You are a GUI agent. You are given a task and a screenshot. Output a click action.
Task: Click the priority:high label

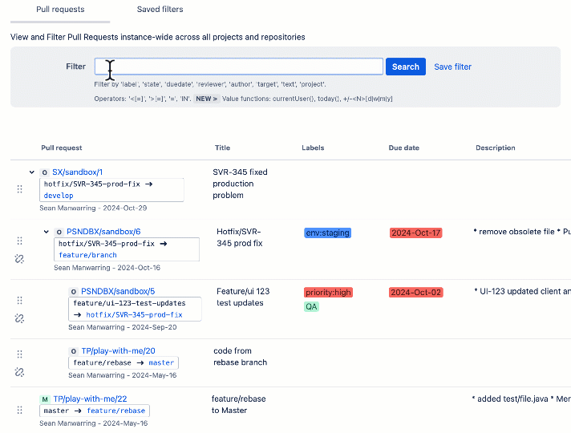[329, 293]
